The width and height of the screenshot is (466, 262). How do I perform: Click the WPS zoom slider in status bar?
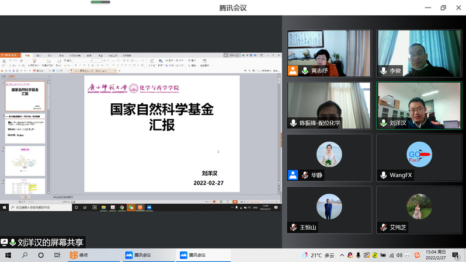click(260, 202)
